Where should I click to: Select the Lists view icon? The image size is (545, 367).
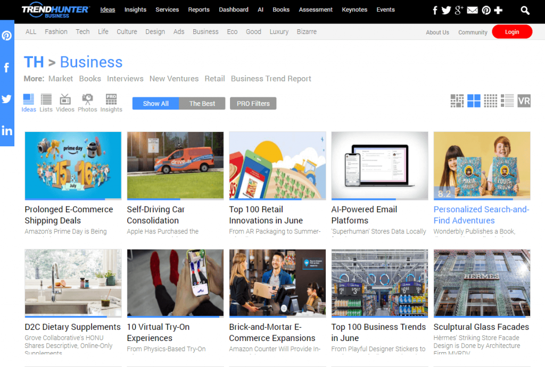pyautogui.click(x=46, y=103)
